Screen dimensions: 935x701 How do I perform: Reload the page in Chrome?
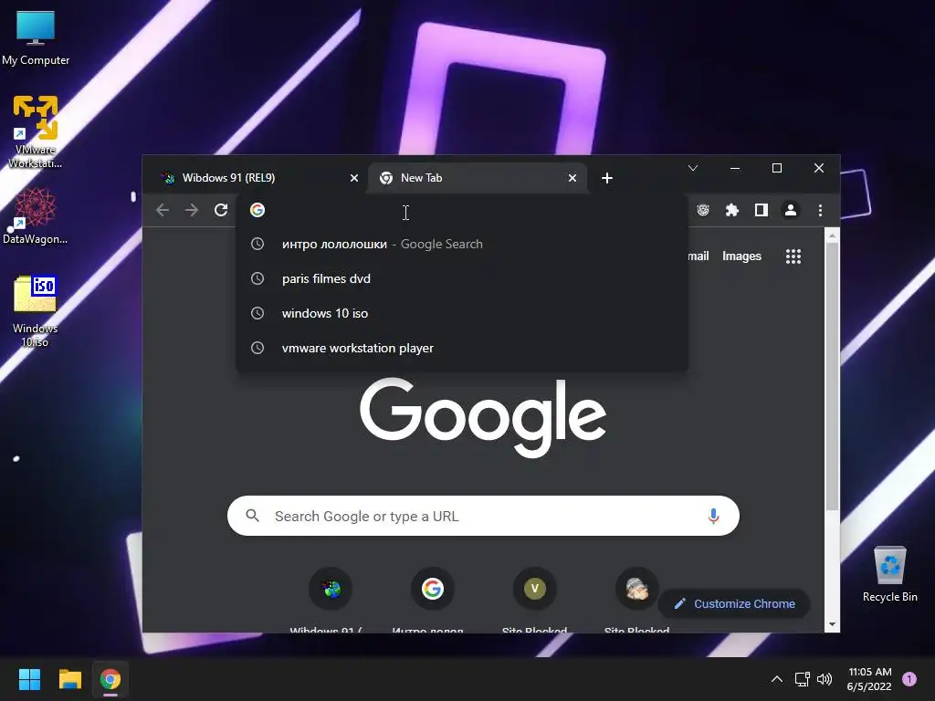tap(221, 210)
